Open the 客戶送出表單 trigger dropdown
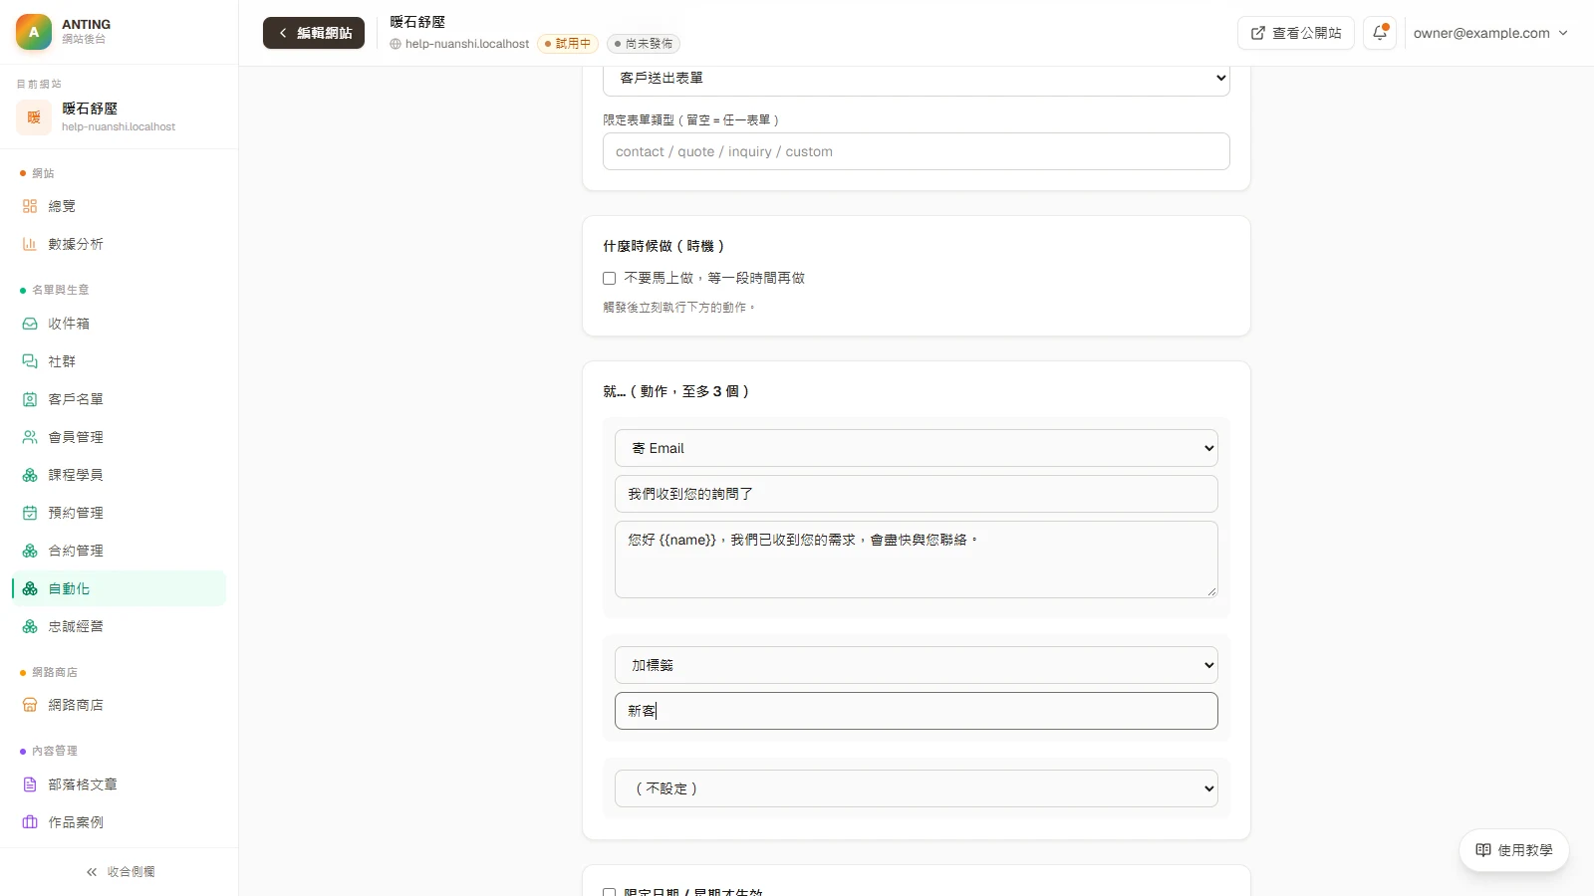 coord(917,78)
